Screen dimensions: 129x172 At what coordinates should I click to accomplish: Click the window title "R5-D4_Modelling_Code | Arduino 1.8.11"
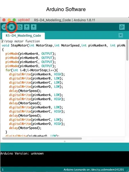tap(65, 20)
